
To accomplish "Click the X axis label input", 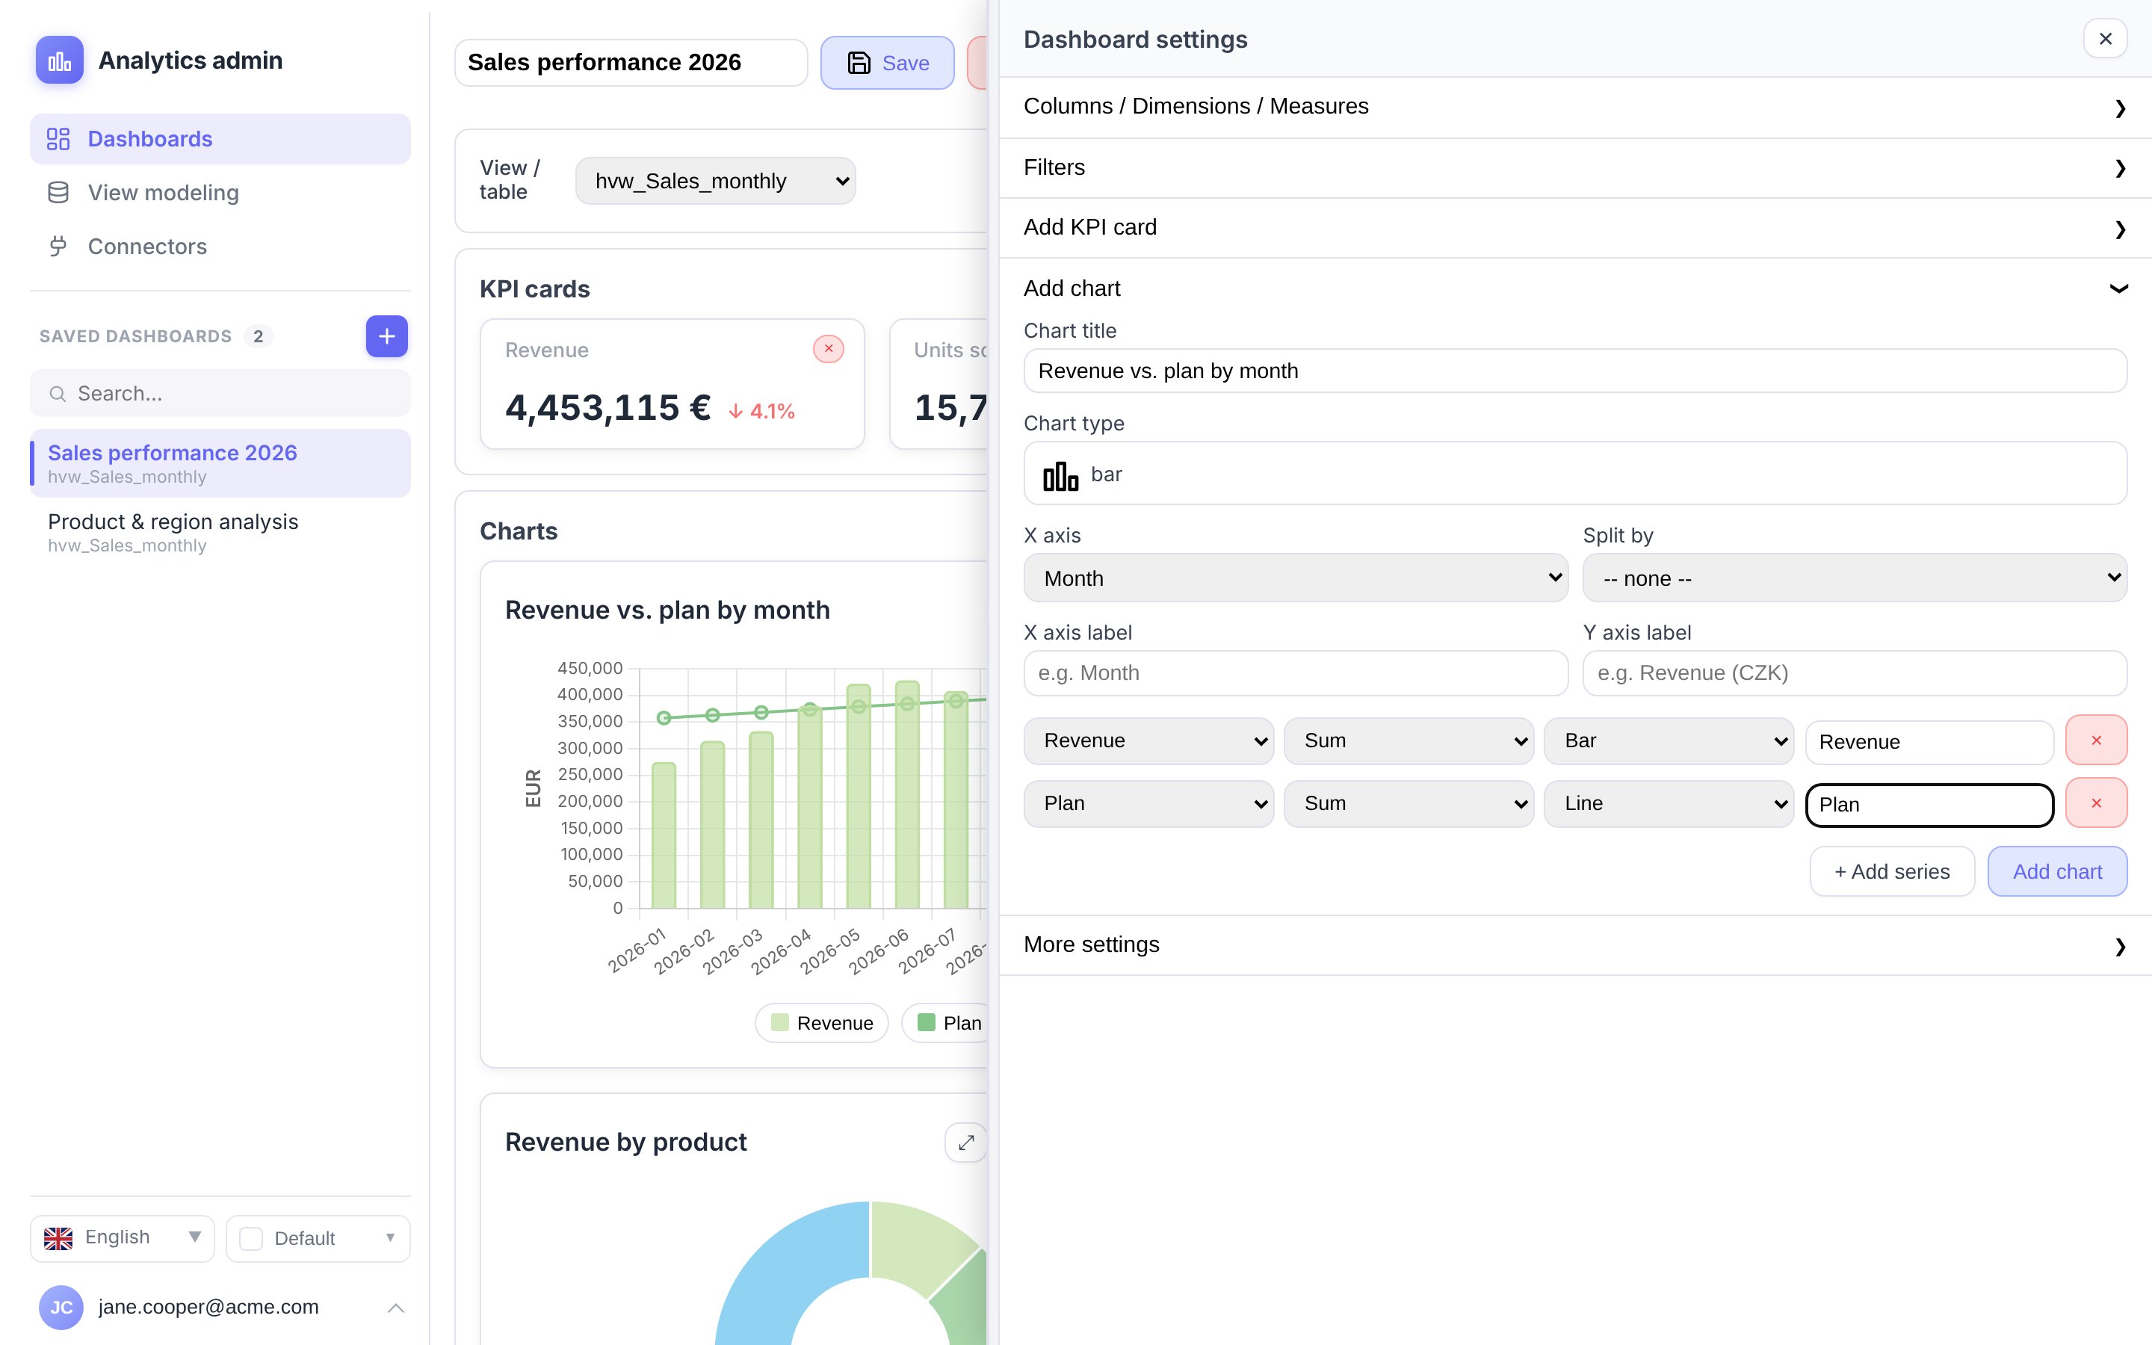I will pyautogui.click(x=1296, y=672).
